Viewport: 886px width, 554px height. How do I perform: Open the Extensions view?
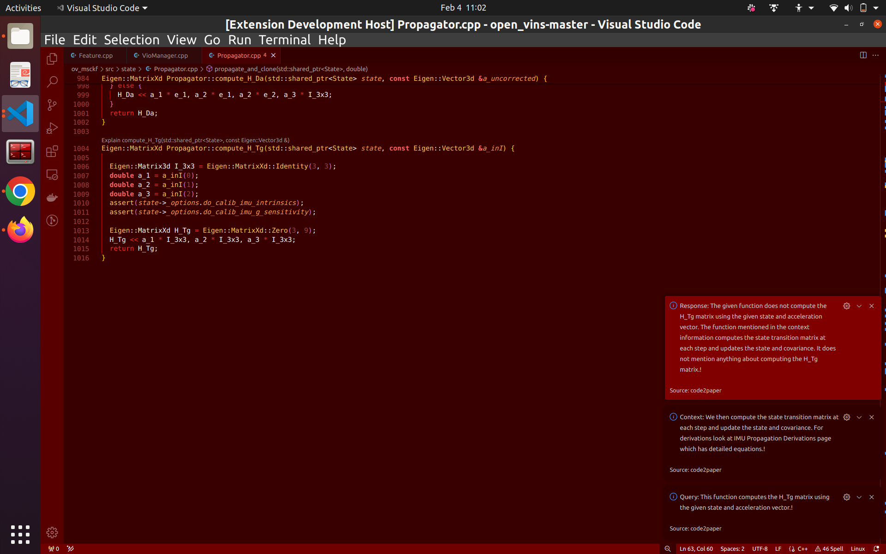click(52, 151)
